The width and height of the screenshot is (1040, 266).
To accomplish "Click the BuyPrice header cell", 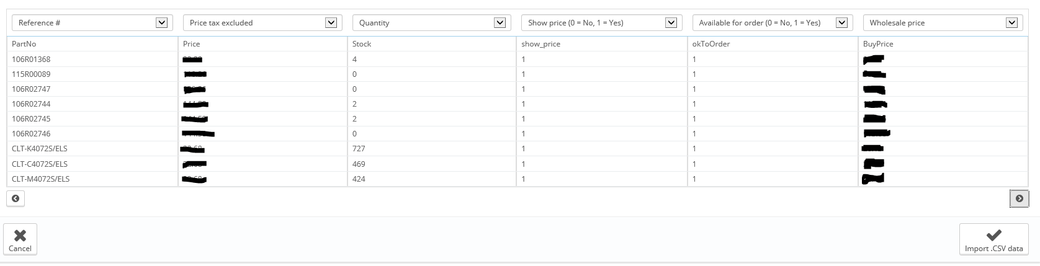I will pos(878,44).
